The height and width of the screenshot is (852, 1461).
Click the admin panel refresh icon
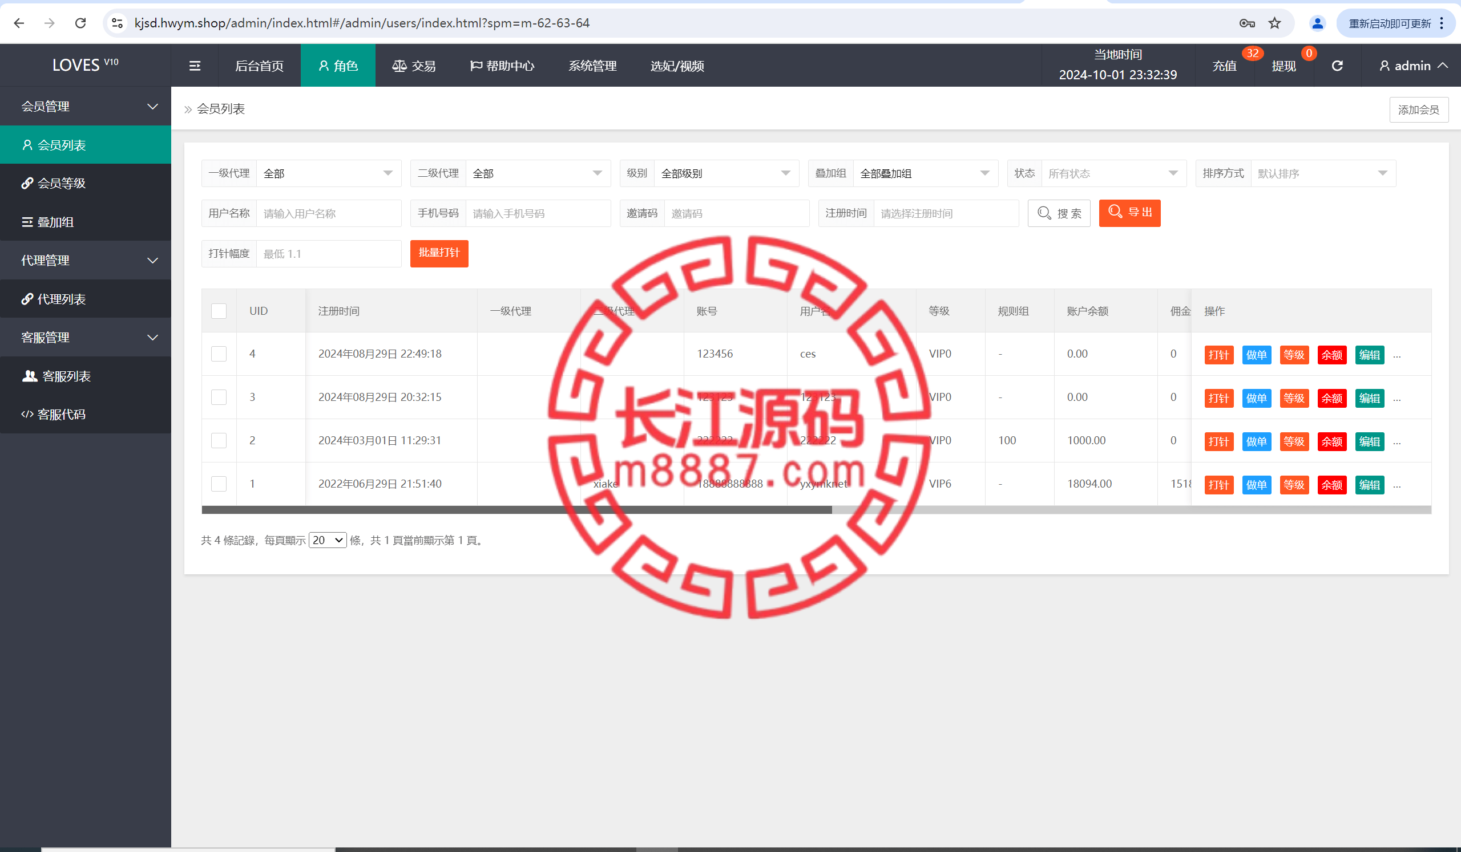click(1337, 66)
